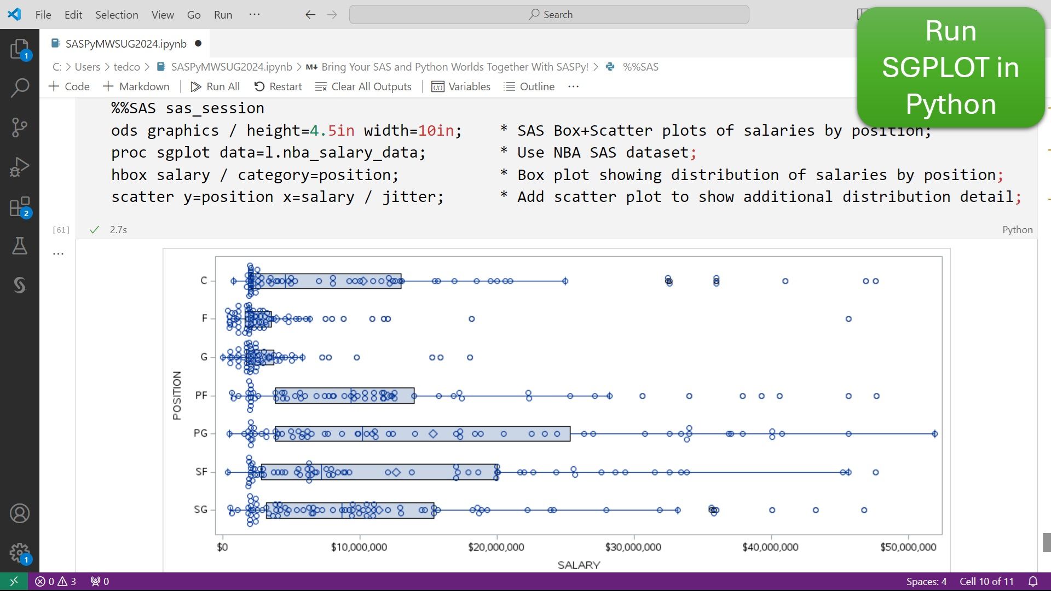The image size is (1051, 591).
Task: Open the Accounts icon in activity bar
Action: 20,513
